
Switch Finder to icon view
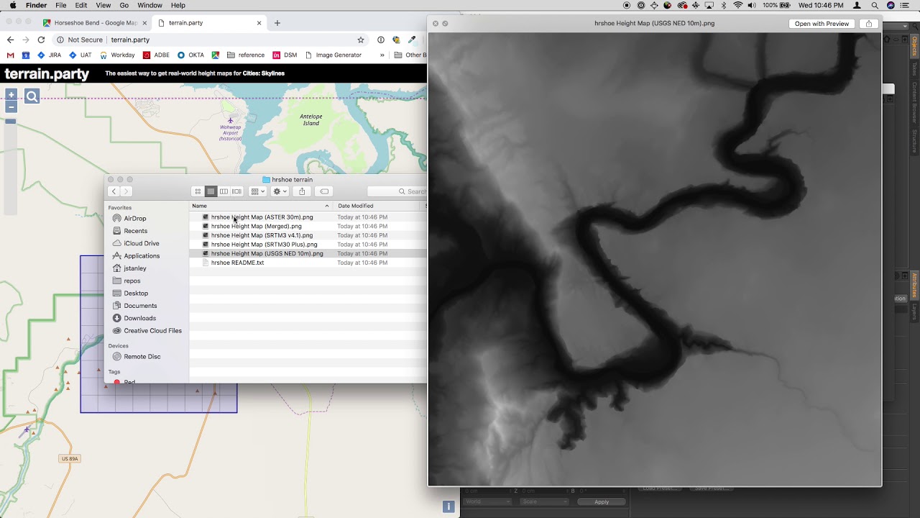click(198, 191)
